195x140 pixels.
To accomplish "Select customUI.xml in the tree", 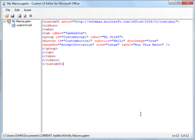I will (x=24, y=25).
